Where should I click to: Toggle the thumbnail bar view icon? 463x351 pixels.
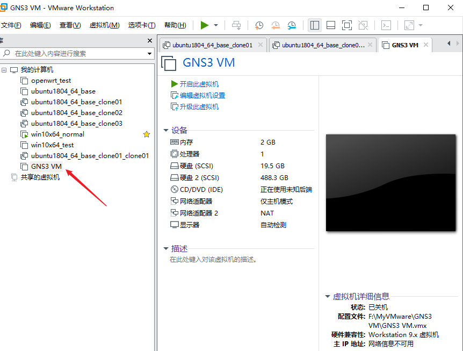coord(331,25)
